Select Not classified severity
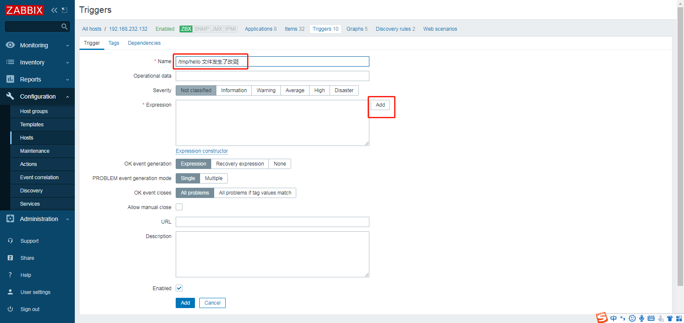 pyautogui.click(x=196, y=90)
